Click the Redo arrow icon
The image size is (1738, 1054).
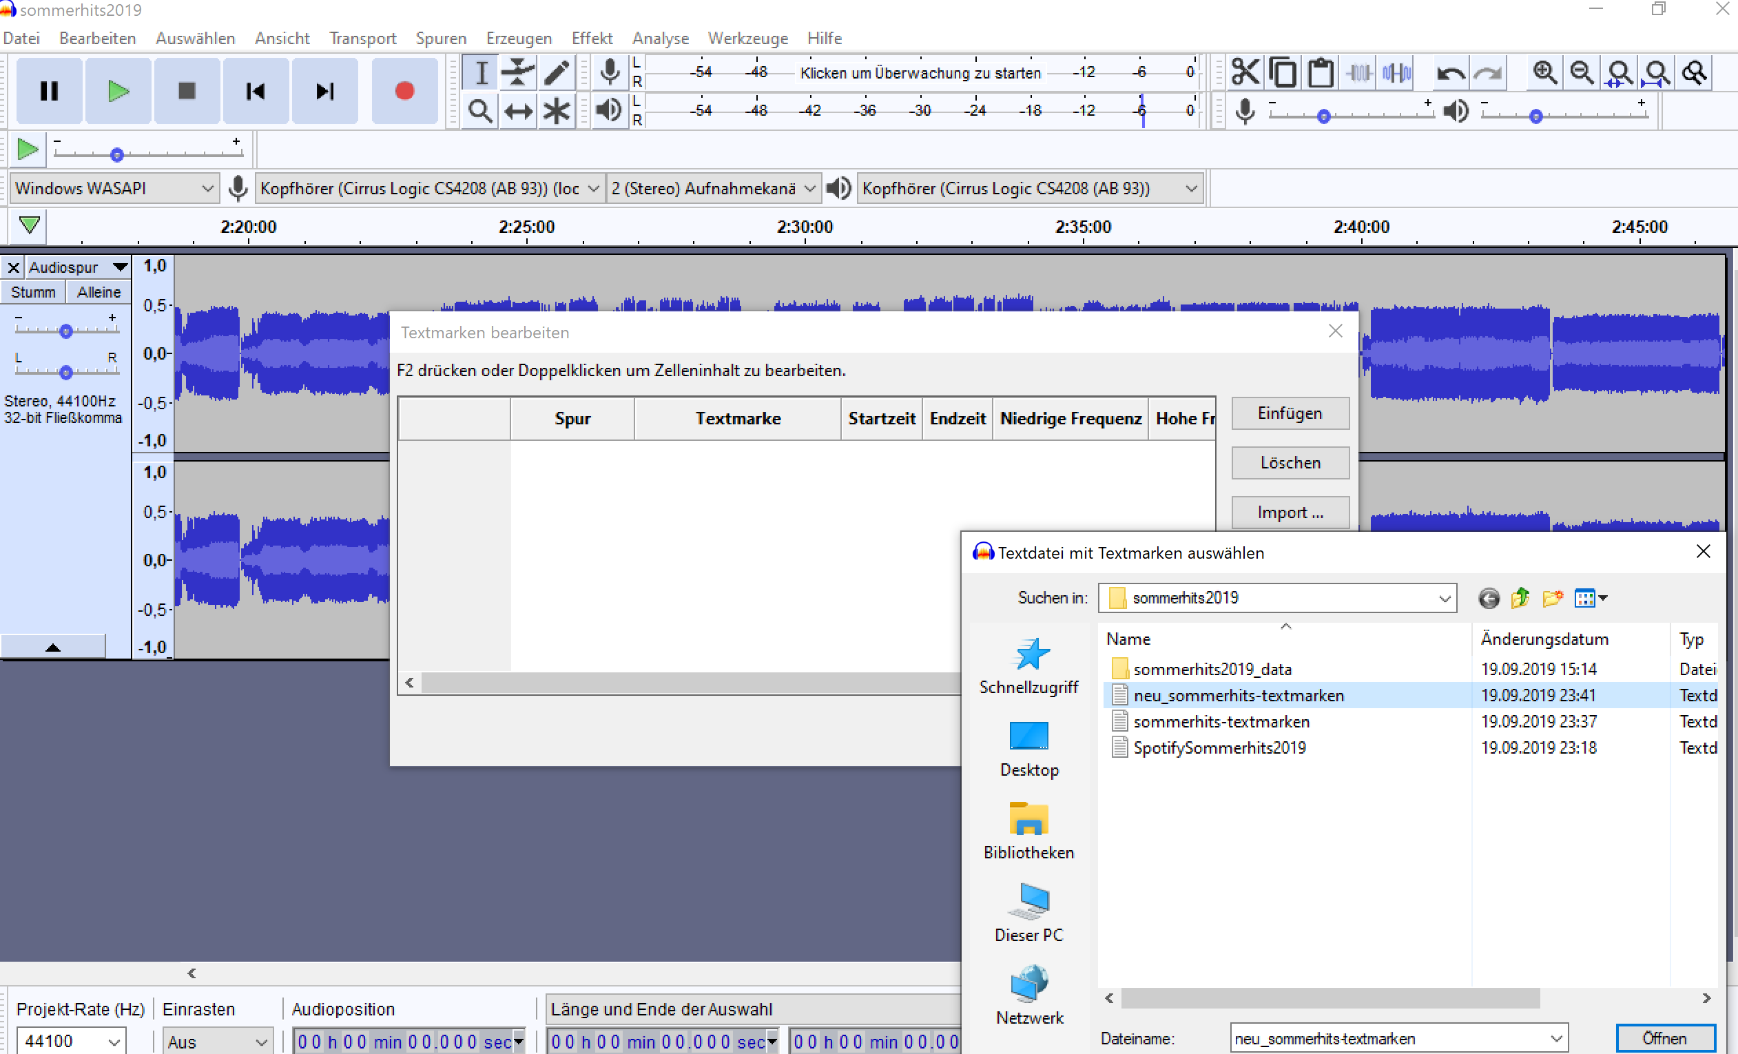pyautogui.click(x=1489, y=72)
